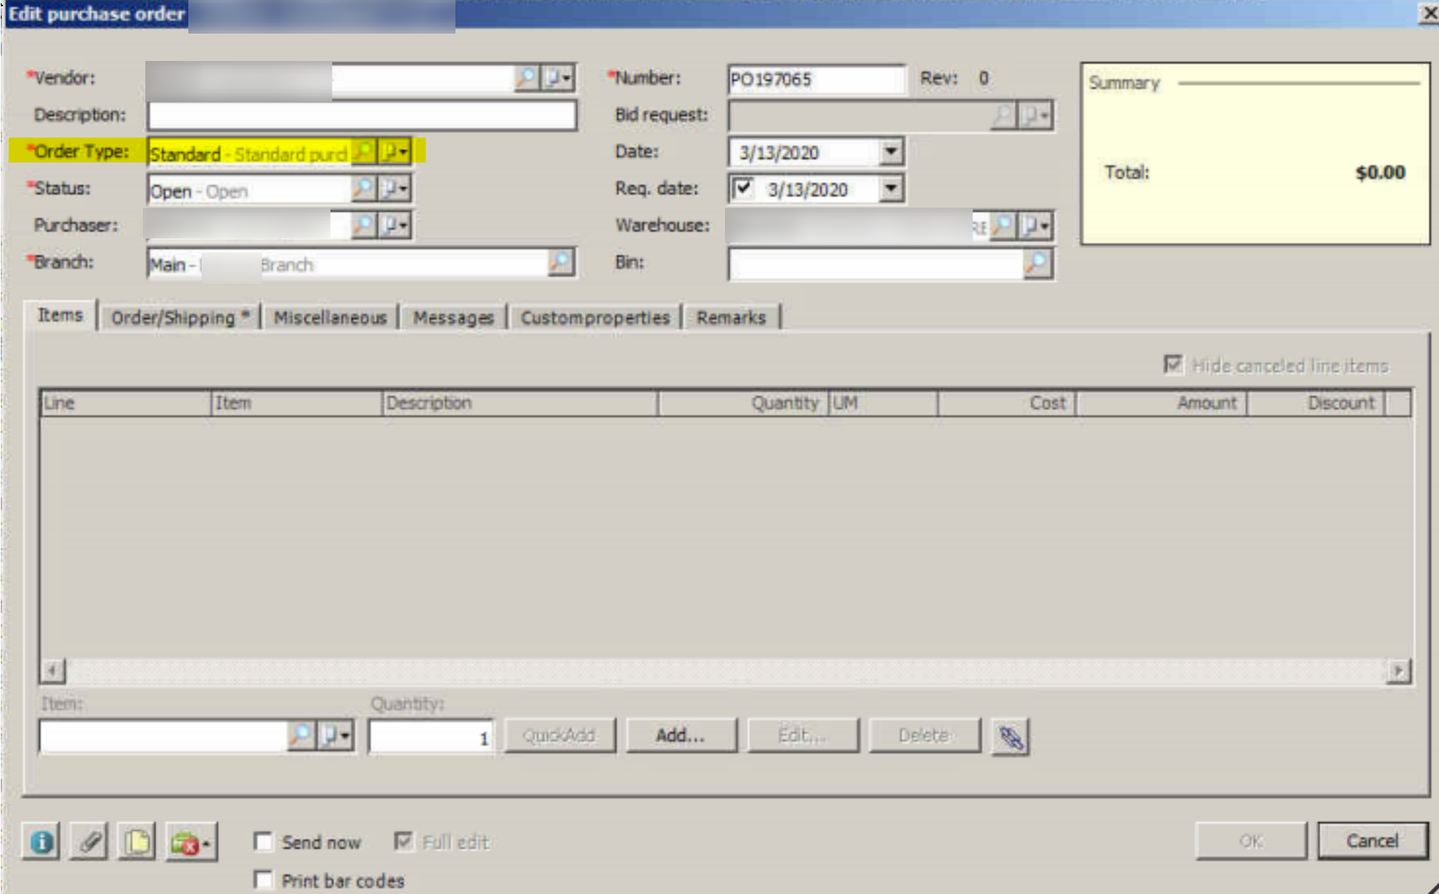Image resolution: width=1439 pixels, height=894 pixels.
Task: Open the Remarks tab
Action: click(x=731, y=317)
